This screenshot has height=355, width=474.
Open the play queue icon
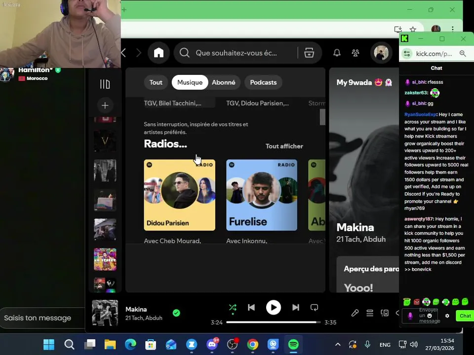(x=370, y=313)
